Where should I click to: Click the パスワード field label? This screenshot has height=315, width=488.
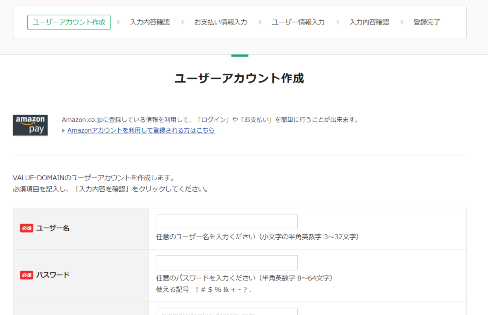pyautogui.click(x=53, y=275)
